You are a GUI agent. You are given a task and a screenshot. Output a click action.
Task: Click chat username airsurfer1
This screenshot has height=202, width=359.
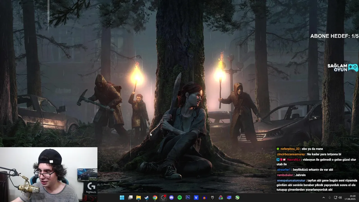(x=284, y=170)
